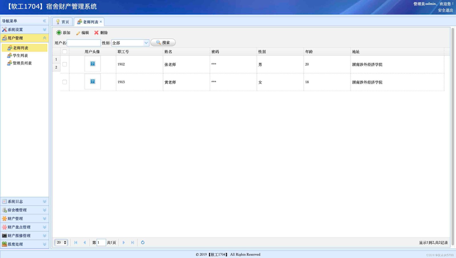Image resolution: width=456 pixels, height=258 pixels.
Task: Check the row checkbox for 黄老师
Action: coord(65,82)
